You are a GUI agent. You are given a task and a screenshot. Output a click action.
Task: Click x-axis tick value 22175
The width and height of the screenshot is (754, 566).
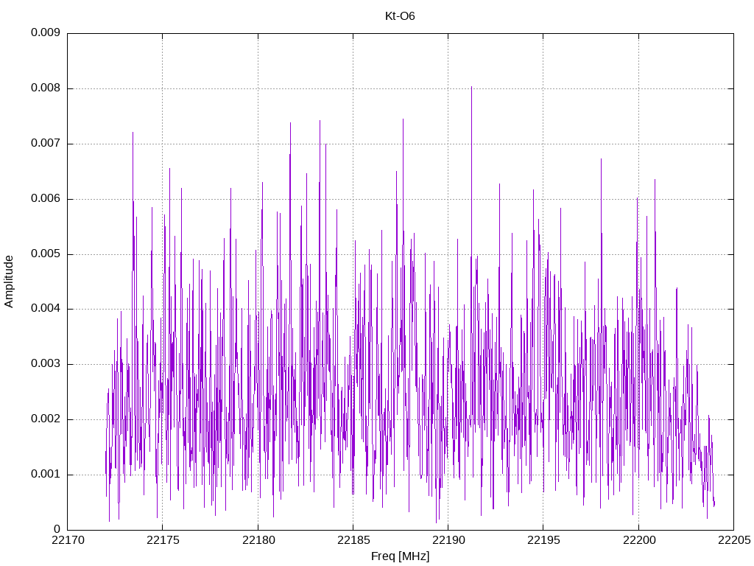(x=163, y=540)
